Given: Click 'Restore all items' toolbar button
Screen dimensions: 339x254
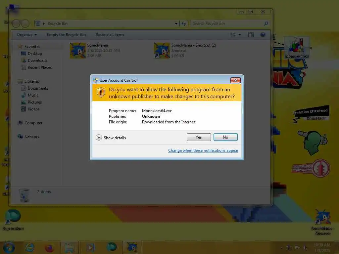Looking at the screenshot, I should coord(110,35).
